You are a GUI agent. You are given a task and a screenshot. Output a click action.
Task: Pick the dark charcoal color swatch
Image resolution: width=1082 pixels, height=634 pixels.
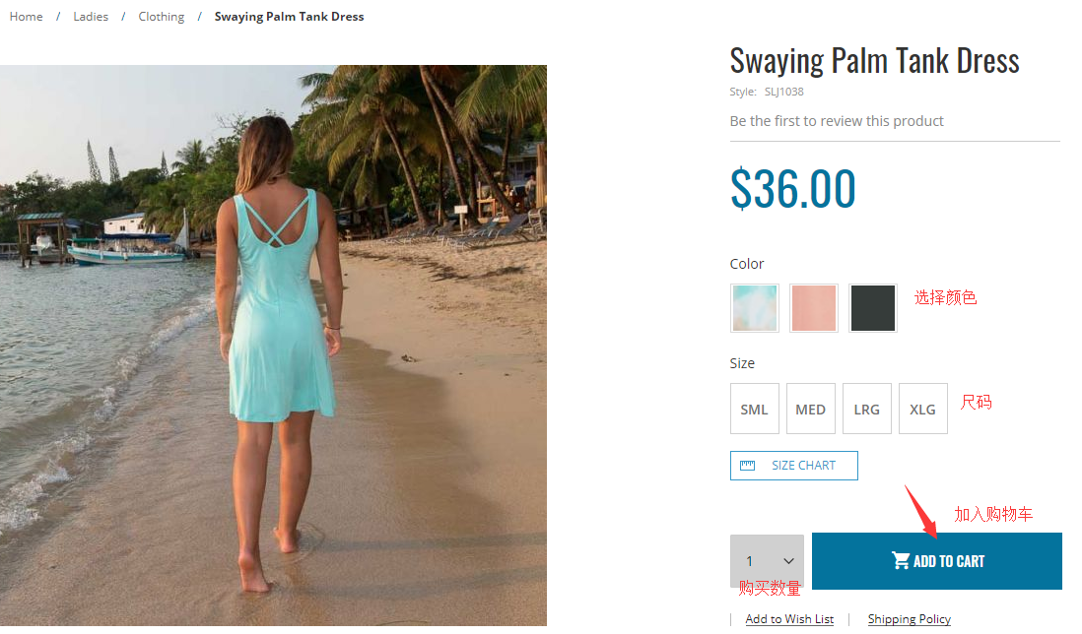(x=873, y=308)
